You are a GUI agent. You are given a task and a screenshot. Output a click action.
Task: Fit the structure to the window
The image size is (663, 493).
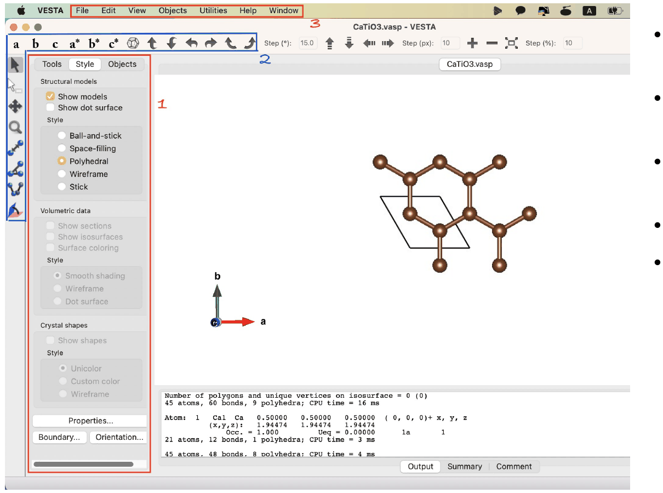(511, 43)
